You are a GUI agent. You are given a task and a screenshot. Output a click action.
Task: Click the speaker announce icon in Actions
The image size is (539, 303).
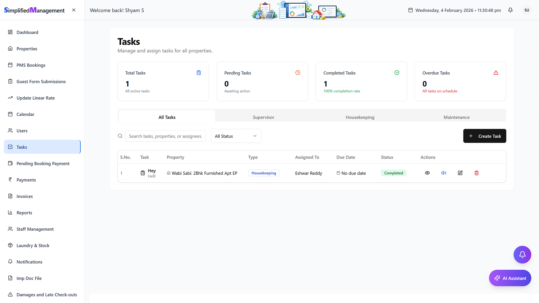pyautogui.click(x=444, y=173)
